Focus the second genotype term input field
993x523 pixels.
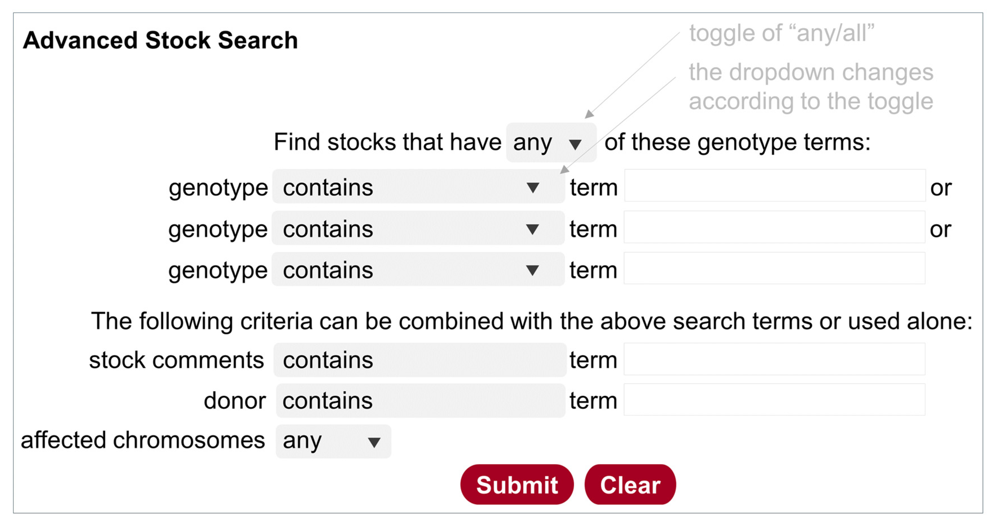coord(774,227)
